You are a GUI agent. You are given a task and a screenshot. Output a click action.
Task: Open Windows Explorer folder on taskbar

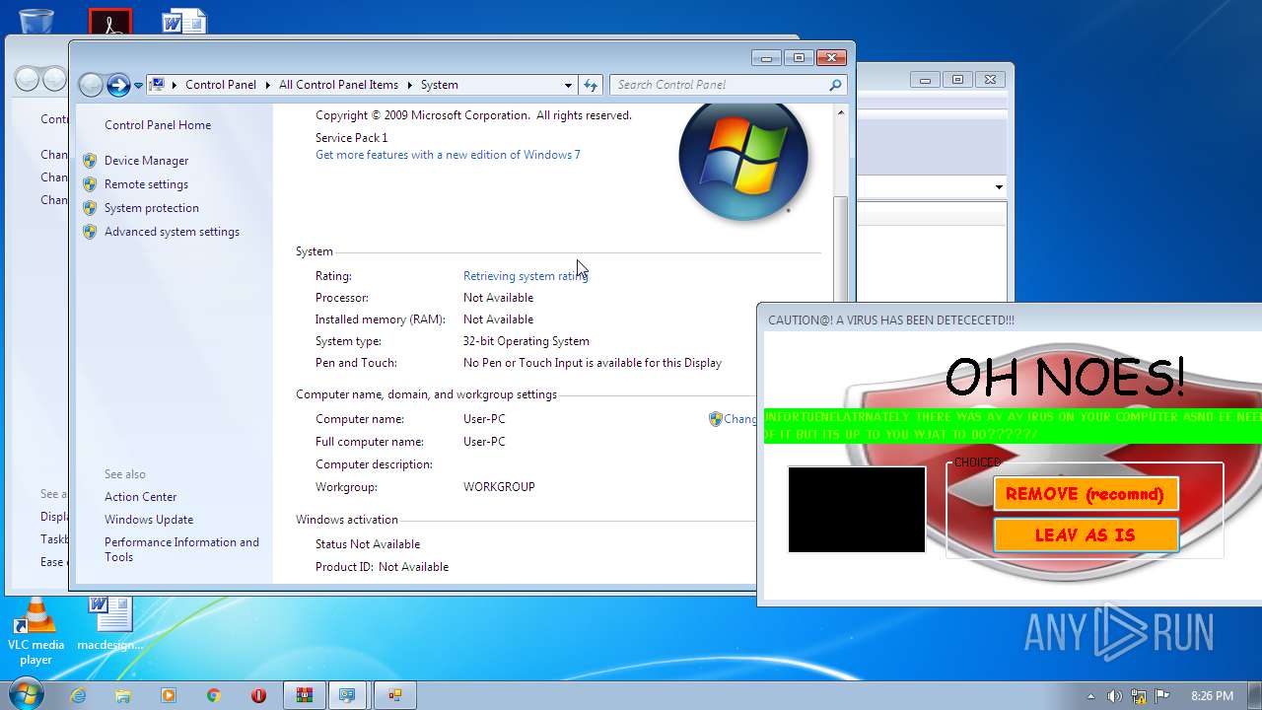pos(123,695)
